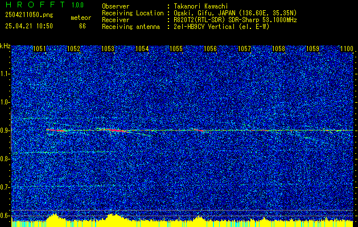Click the Ogaki, Gifu, JAPAN location text

point(235,13)
